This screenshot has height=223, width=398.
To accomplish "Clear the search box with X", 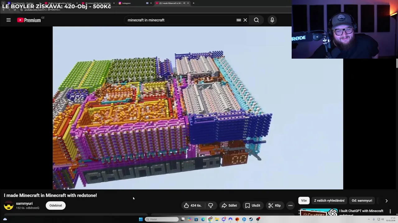I will click(245, 20).
